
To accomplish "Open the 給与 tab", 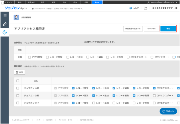I will [x=75, y=2].
